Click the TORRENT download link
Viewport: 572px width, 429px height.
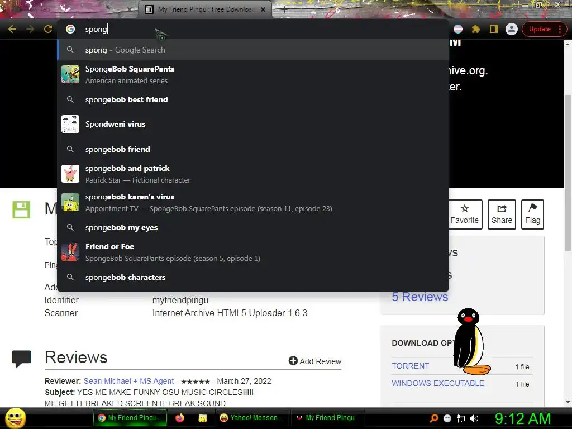tap(411, 366)
